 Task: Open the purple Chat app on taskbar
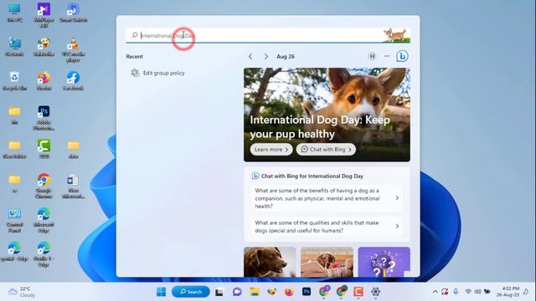[237, 292]
